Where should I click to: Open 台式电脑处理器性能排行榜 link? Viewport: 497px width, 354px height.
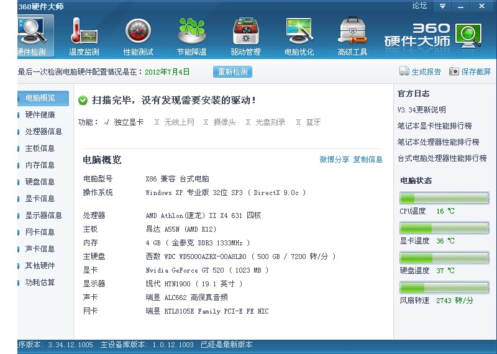[x=442, y=158]
